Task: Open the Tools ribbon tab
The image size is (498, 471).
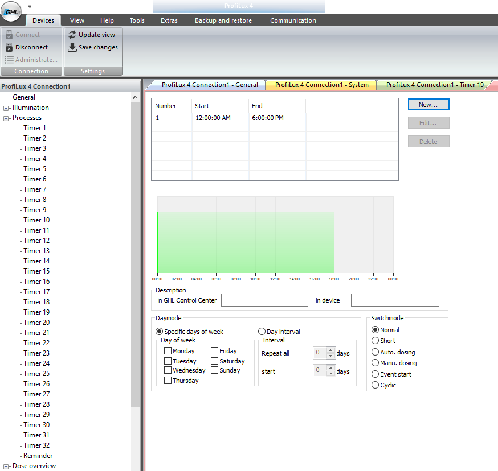Action: point(137,20)
